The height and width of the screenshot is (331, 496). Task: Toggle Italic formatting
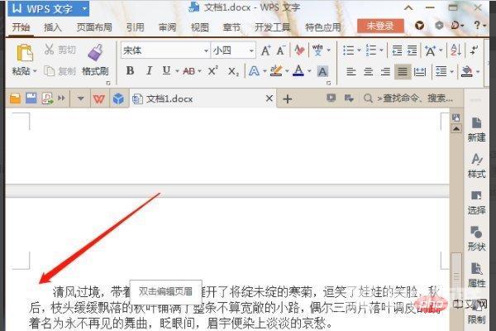148,71
